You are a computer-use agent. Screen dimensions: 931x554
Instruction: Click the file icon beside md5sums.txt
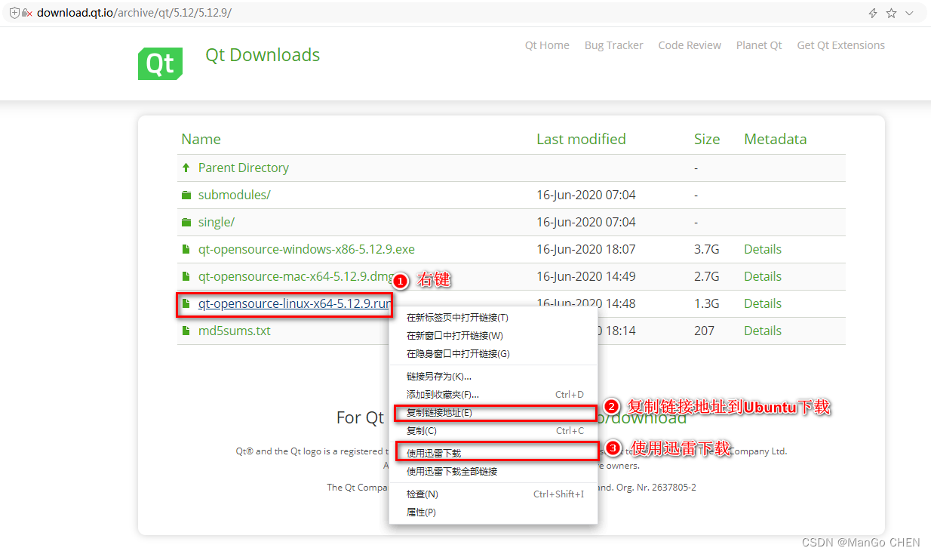[x=186, y=331]
